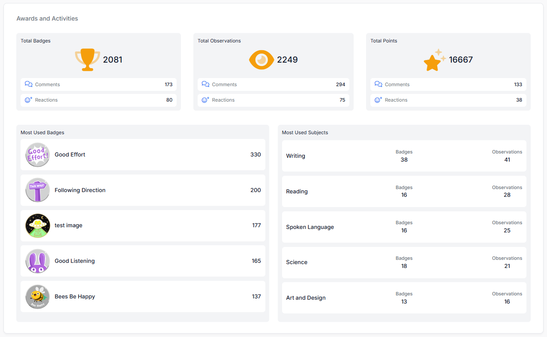The image size is (547, 337).
Task: Select the Following Direction signpost badge icon
Action: [x=38, y=190]
